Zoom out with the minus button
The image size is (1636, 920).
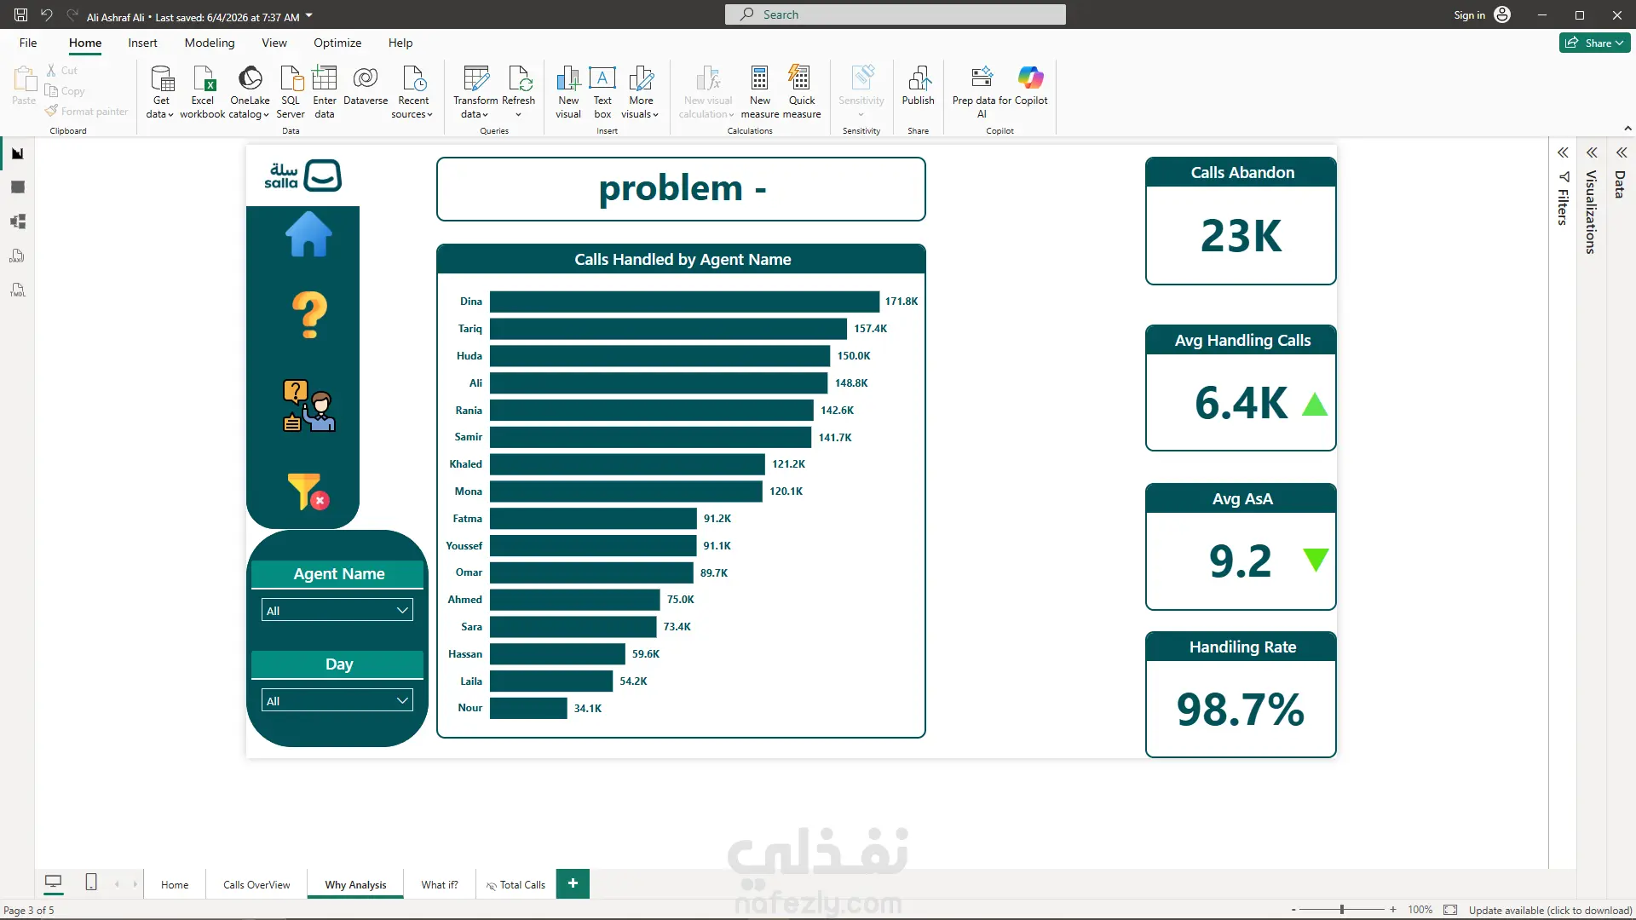click(x=1293, y=910)
